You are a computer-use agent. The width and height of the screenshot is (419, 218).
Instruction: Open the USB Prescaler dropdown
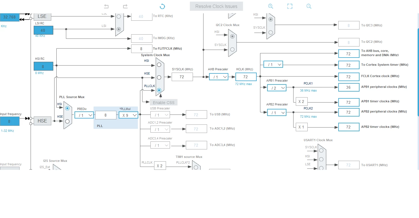(160, 115)
